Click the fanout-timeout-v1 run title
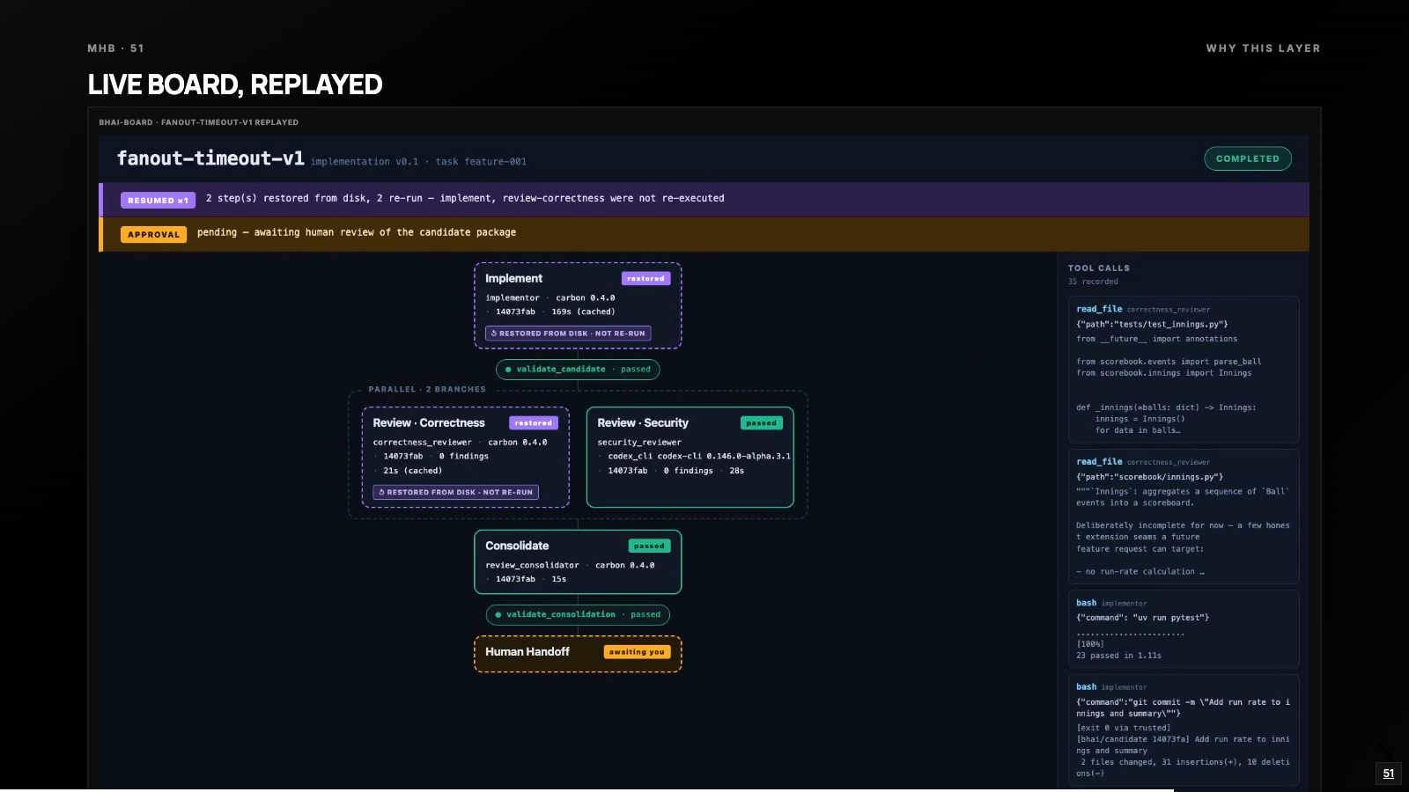 (x=210, y=158)
